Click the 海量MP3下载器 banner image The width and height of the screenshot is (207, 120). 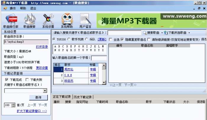(x=151, y=21)
